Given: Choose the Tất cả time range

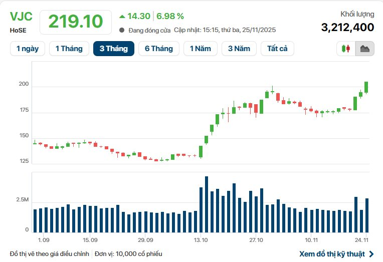Looking at the screenshot, I should click(x=277, y=49).
